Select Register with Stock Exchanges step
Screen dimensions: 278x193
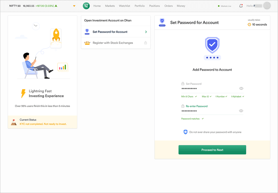coord(113,43)
